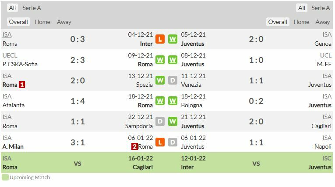
Task: Click the grey D badge for Roma vs Sampdoria
Action: (x=160, y=122)
